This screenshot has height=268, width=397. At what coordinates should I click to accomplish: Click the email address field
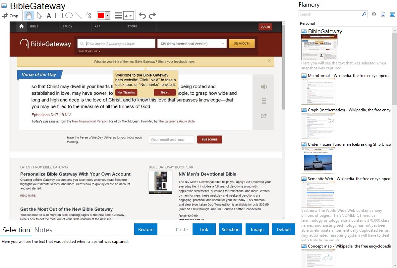point(171,139)
